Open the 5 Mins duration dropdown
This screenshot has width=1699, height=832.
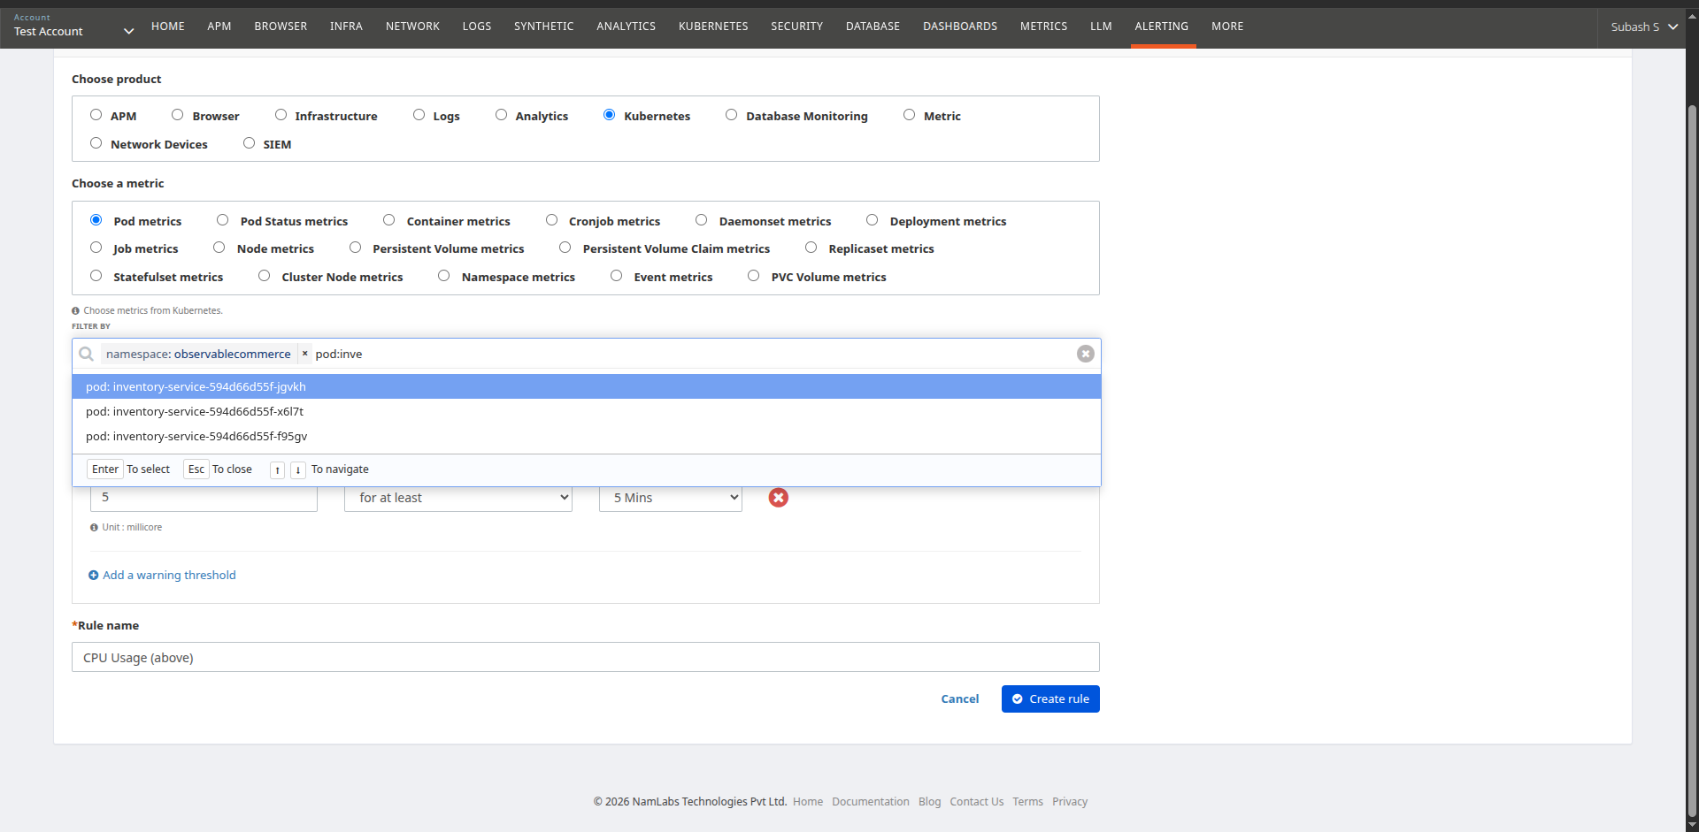click(671, 498)
